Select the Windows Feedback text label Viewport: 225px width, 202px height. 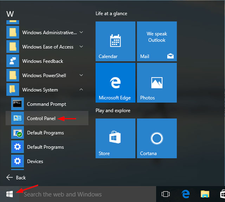[43, 61]
